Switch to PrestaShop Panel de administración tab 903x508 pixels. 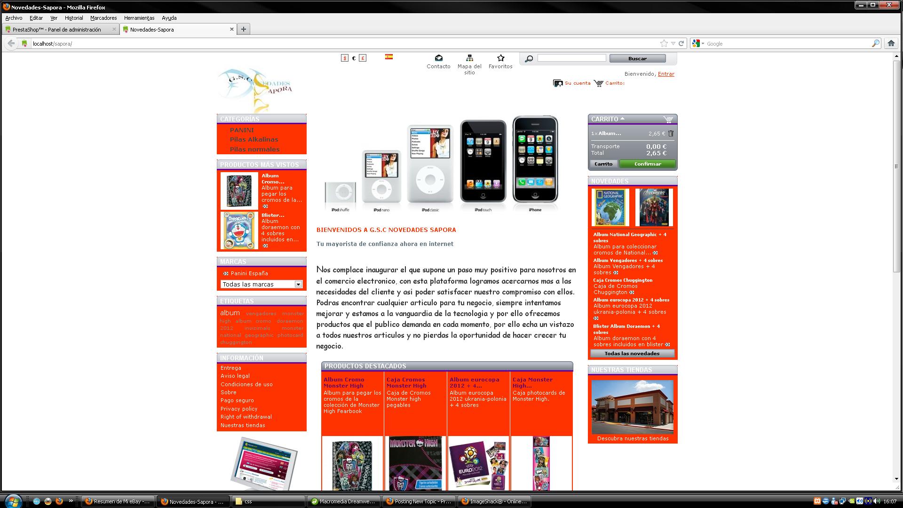(56, 29)
